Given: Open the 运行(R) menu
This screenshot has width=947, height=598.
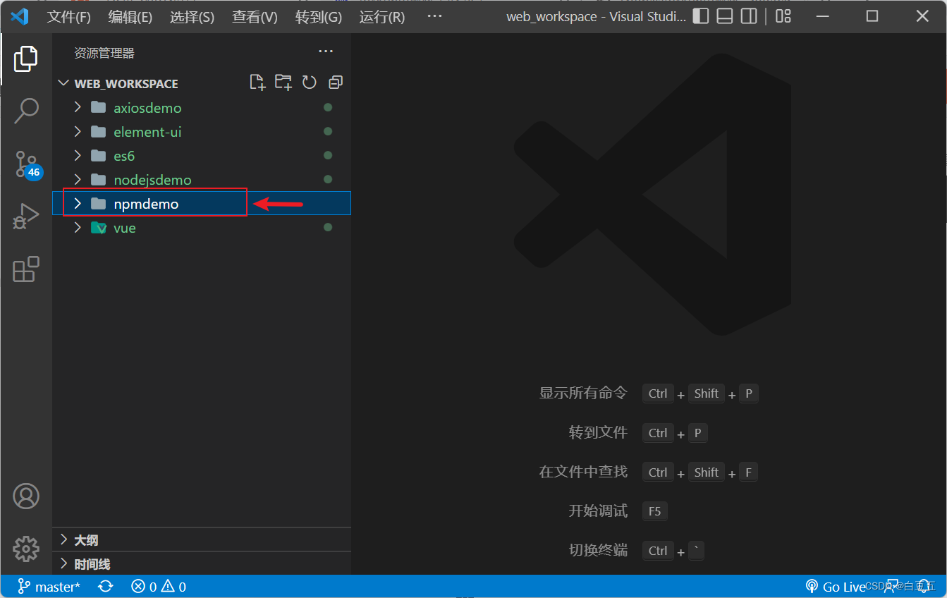Looking at the screenshot, I should pos(382,17).
